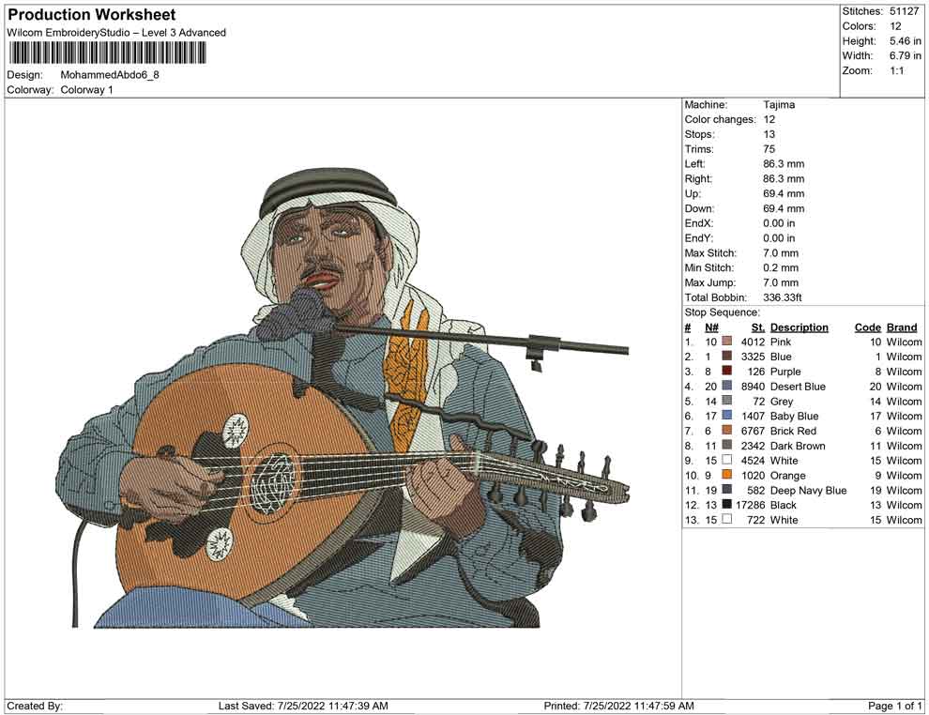The height and width of the screenshot is (715, 929).
Task: Click the Stitches count 51127
Action: (x=904, y=11)
